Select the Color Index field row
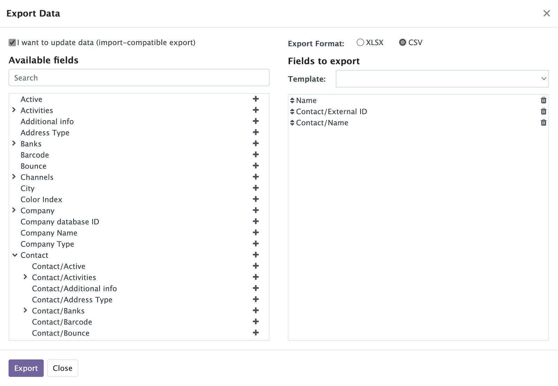Image resolution: width=558 pixels, height=386 pixels. [139, 199]
